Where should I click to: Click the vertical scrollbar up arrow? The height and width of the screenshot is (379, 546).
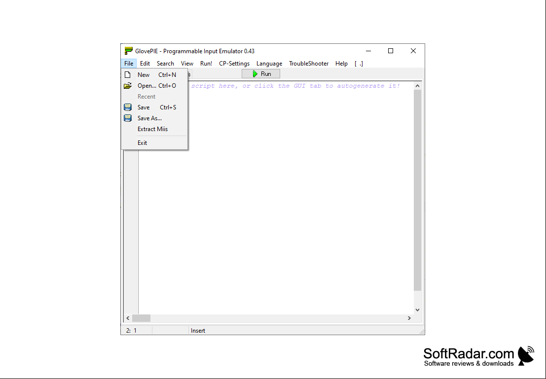coord(417,86)
